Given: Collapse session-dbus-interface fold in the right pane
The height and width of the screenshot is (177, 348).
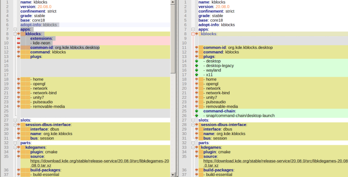Looking at the screenshot, I should (x=193, y=125).
